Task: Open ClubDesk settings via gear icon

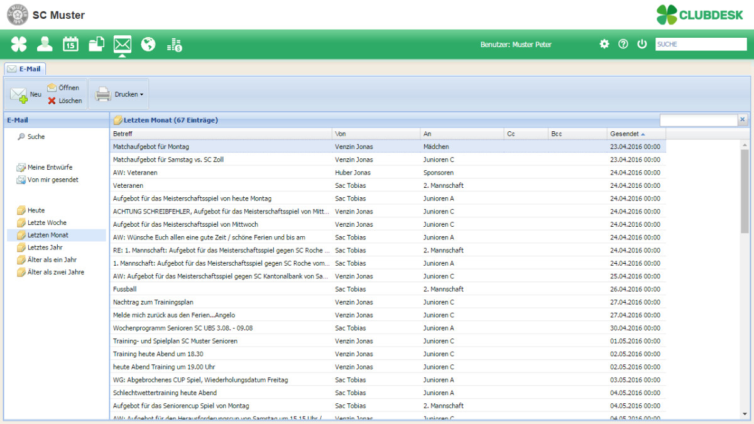Action: pos(604,44)
